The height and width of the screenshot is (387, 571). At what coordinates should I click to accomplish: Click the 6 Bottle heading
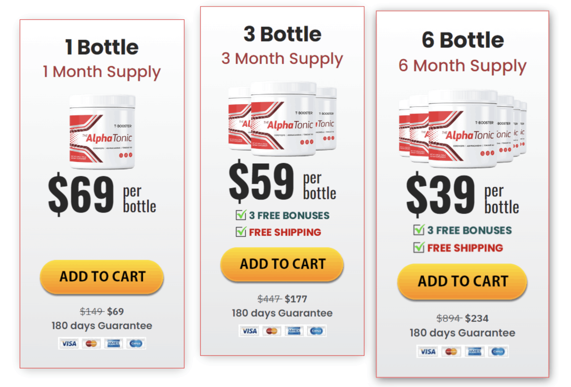point(463,40)
